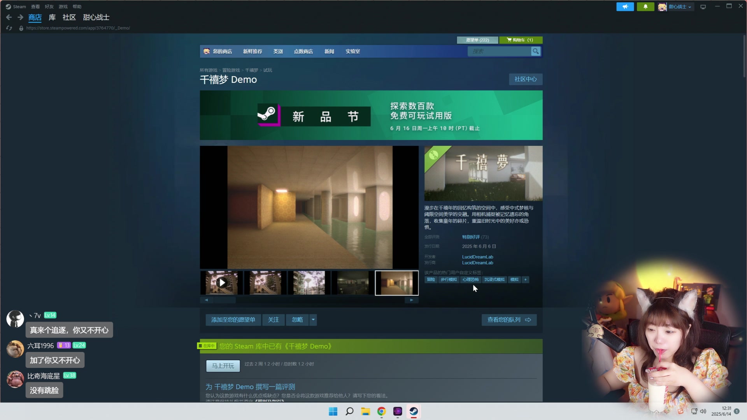Open 新闻 page
Image resolution: width=747 pixels, height=420 pixels.
[x=329, y=51]
